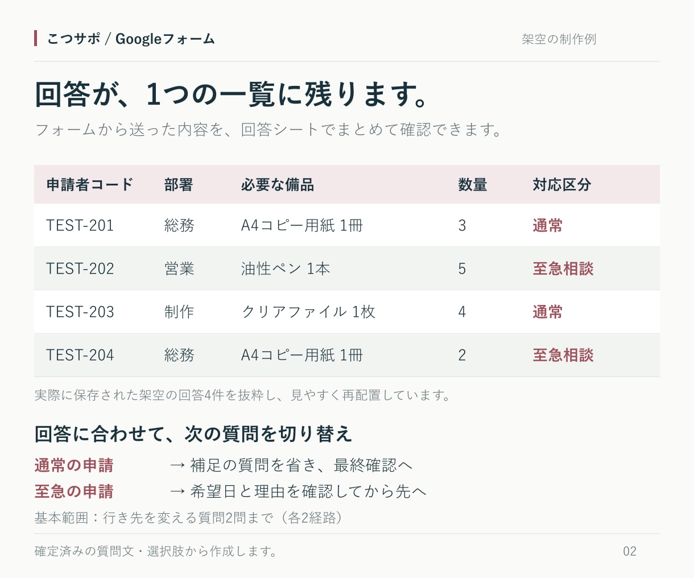
Task: Click the column header 申請者コード
Action: click(x=90, y=185)
